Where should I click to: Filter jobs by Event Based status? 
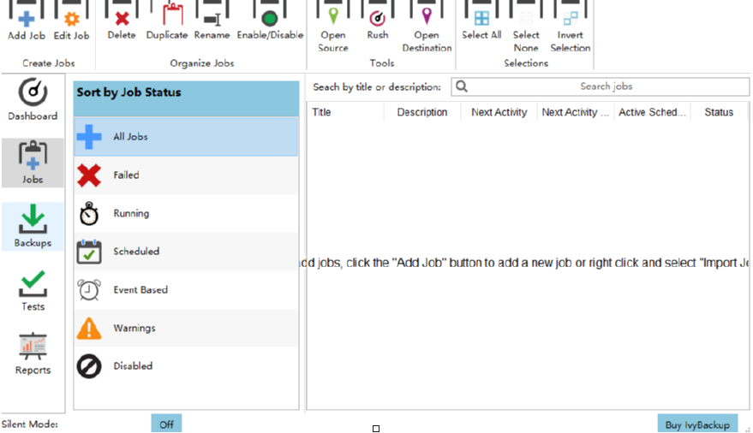(x=186, y=289)
